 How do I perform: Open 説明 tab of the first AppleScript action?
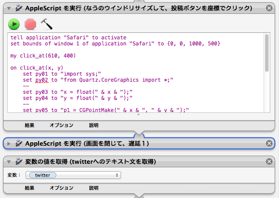click(x=94, y=125)
